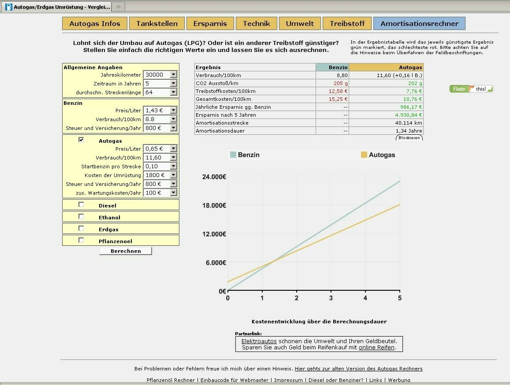Open a new browser tab
This screenshot has width=510, height=385.
tap(119, 7)
